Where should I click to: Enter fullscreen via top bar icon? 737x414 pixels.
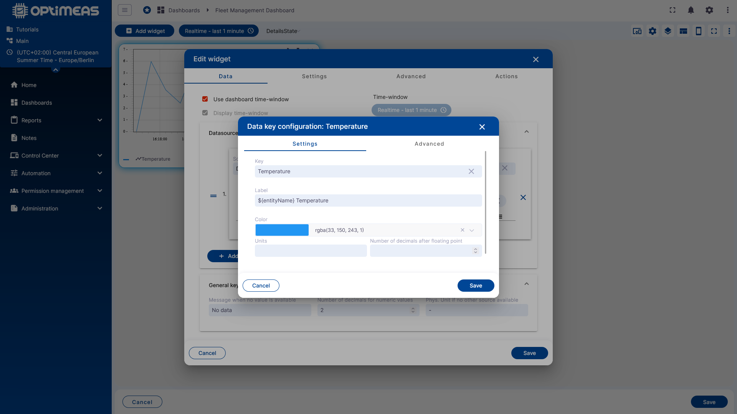pyautogui.click(x=673, y=10)
